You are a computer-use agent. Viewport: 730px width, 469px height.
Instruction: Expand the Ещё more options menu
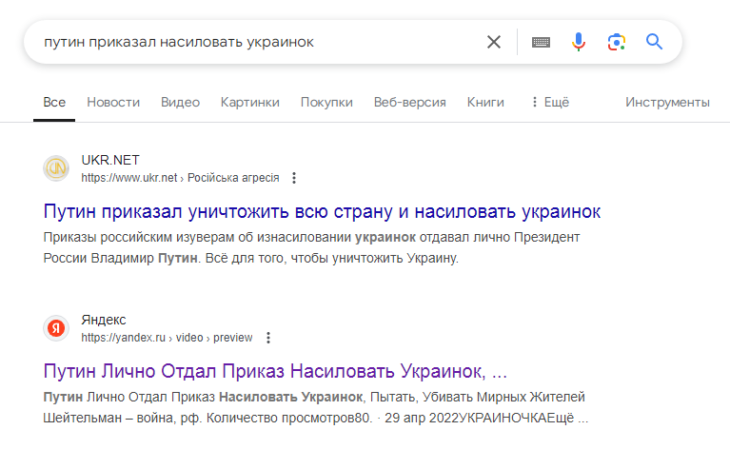click(550, 103)
